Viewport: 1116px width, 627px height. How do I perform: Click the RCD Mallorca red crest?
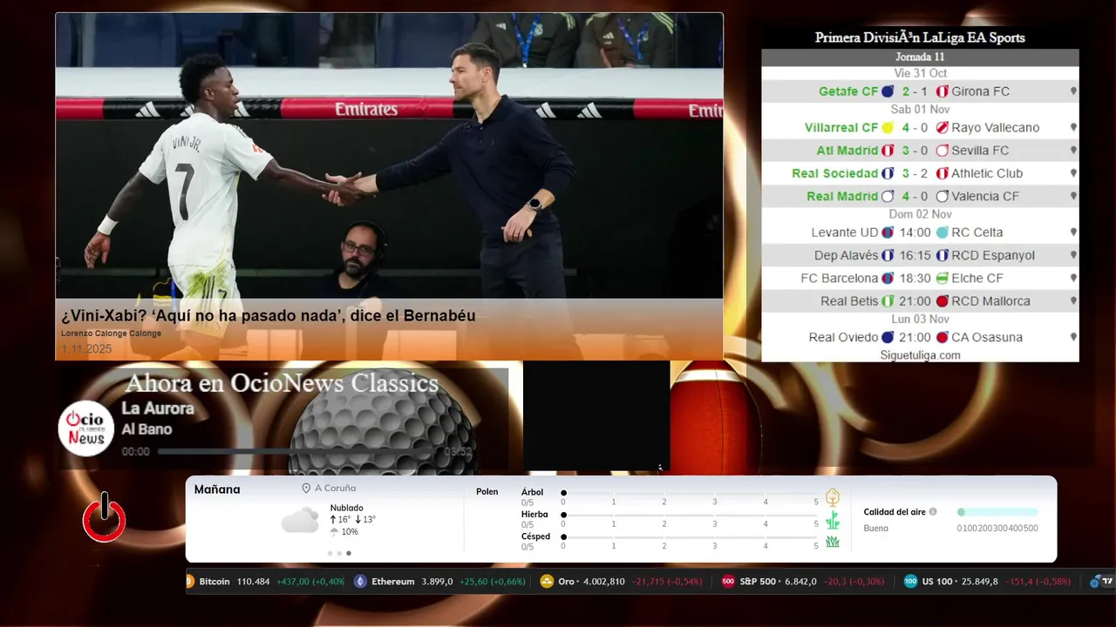[x=942, y=301]
